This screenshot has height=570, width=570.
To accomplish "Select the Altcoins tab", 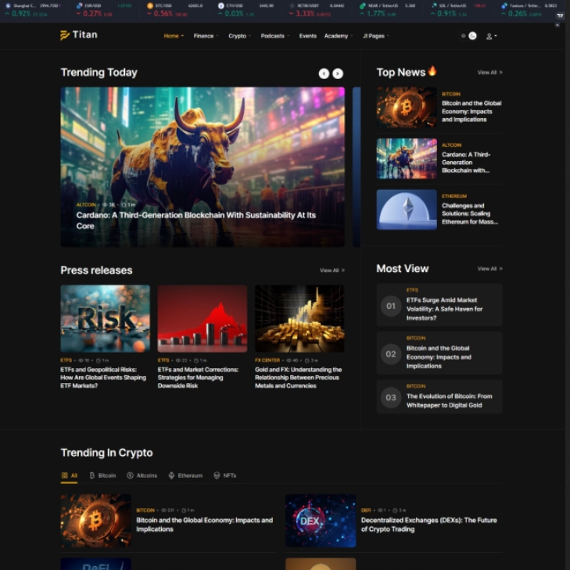I will (x=142, y=475).
